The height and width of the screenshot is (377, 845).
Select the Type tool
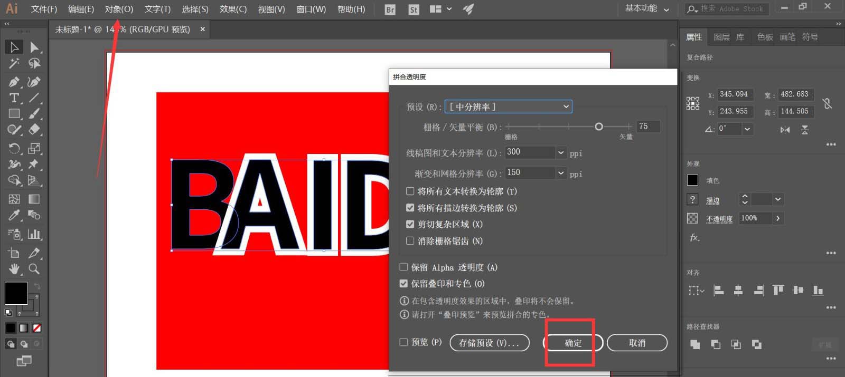tap(14, 98)
